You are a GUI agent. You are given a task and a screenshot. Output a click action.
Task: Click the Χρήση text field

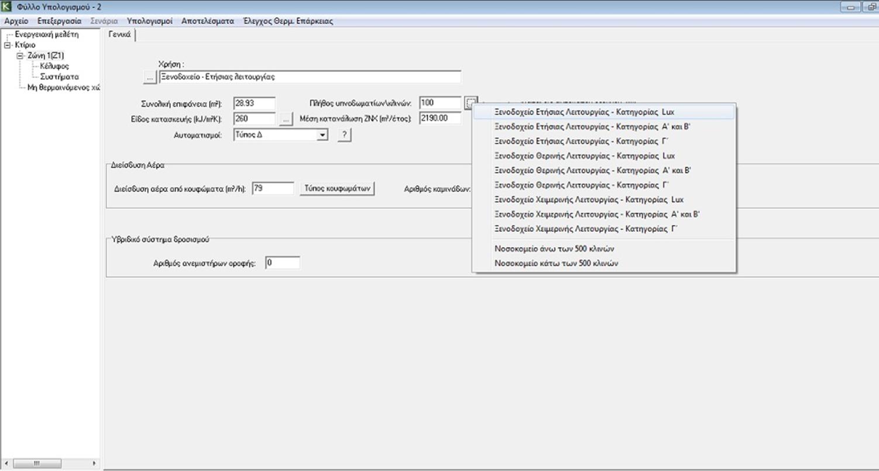(310, 77)
